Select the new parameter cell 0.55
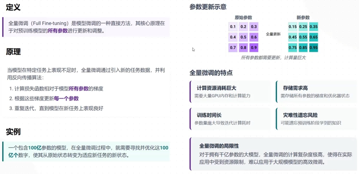This screenshot has width=359, height=174. tap(303, 37)
